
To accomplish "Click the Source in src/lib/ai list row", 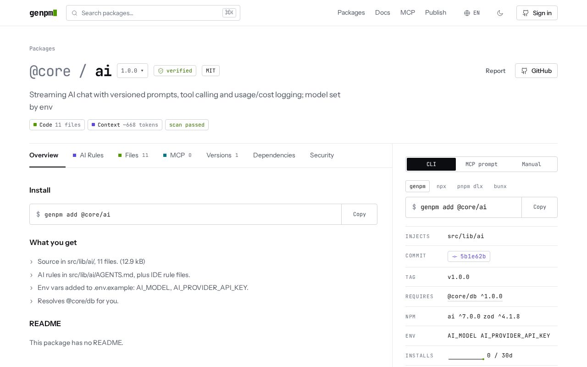I will (203, 261).
